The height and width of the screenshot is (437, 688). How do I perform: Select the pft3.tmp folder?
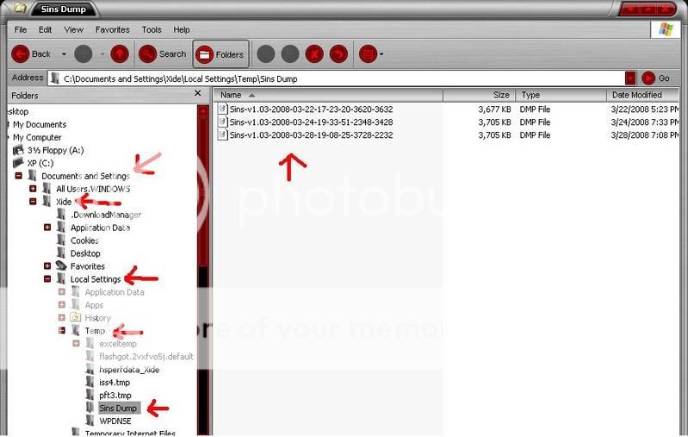[x=115, y=396]
